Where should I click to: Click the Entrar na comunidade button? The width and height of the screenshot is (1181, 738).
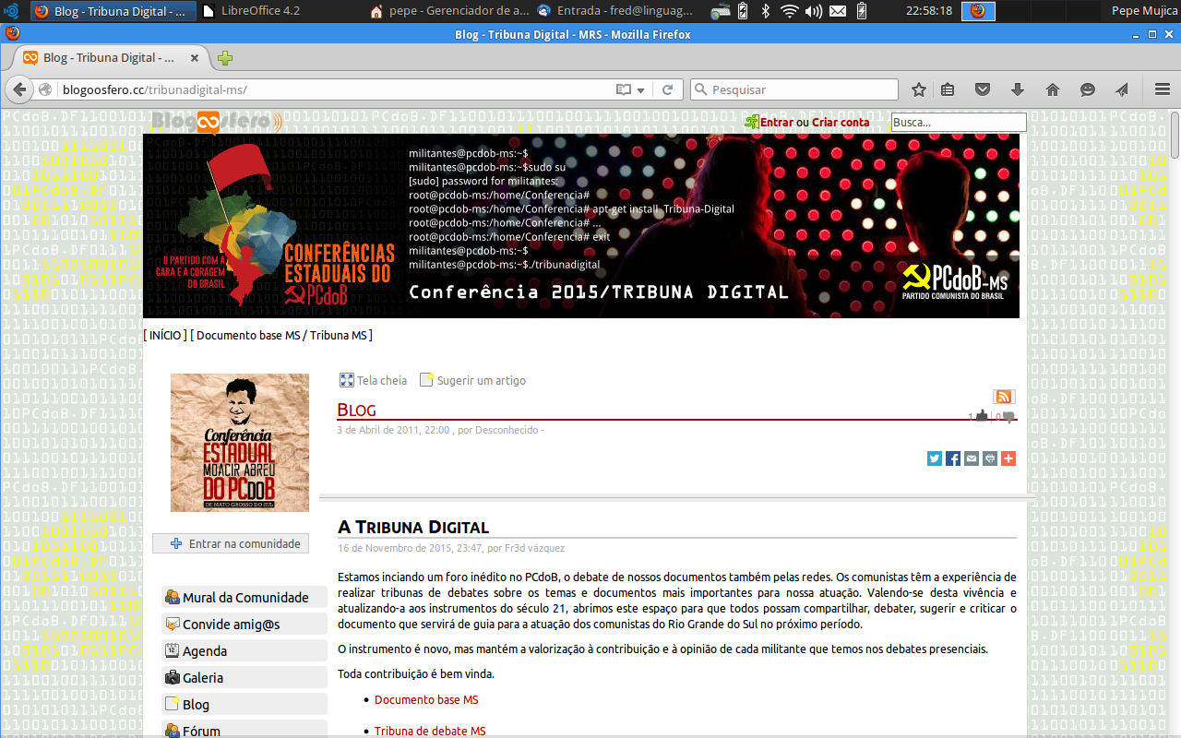click(231, 543)
